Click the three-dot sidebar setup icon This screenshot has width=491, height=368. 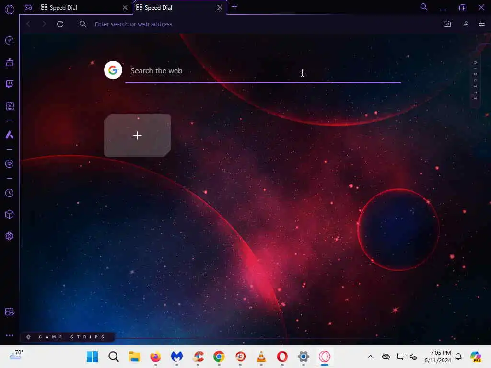[10, 335]
